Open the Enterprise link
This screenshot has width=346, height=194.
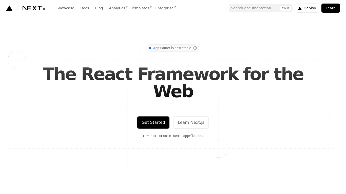pos(166,8)
